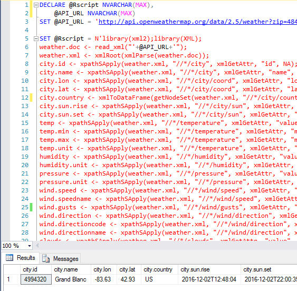This screenshot has height=291, width=297.
Task: Select the city.id cell 4994320
Action: click(x=36, y=279)
